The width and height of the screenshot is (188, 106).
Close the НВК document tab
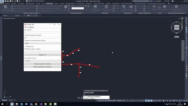pos(36,16)
